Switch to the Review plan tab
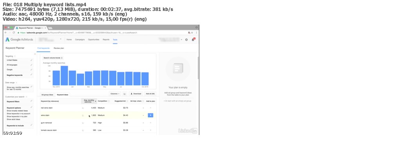 (x=59, y=48)
